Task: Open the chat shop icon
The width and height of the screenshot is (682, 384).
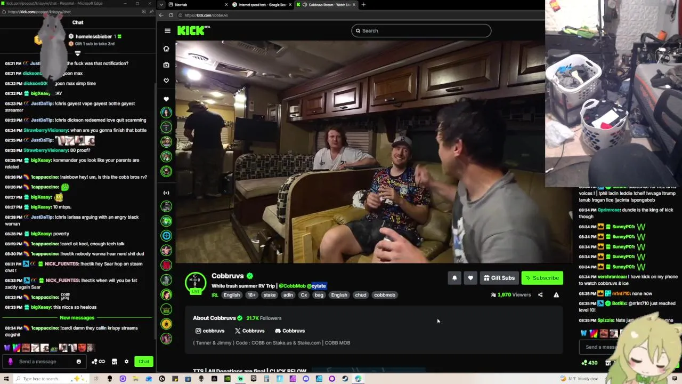Action: 114,362
